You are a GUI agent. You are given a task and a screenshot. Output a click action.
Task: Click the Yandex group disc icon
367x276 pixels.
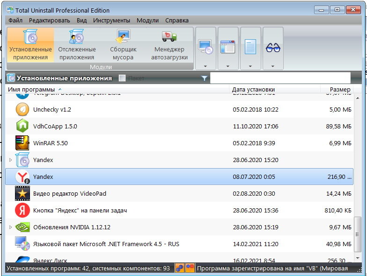(x=22, y=160)
